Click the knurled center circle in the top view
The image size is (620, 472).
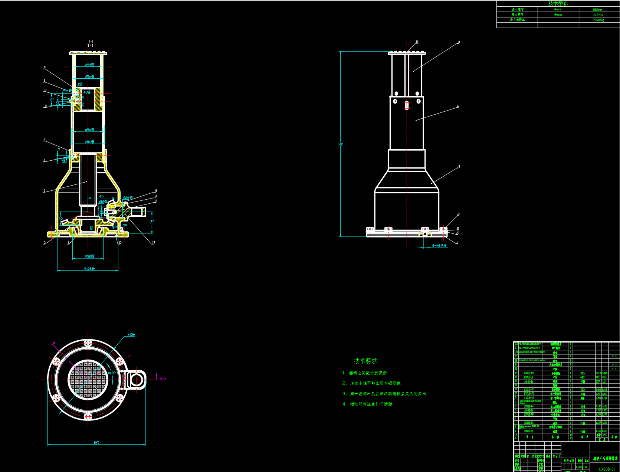click(88, 380)
